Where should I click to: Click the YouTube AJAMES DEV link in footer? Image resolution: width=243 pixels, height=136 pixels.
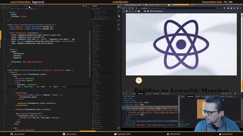[x=122, y=134]
